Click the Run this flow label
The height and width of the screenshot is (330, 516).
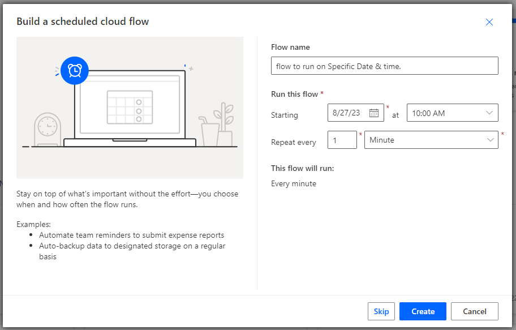coord(294,94)
